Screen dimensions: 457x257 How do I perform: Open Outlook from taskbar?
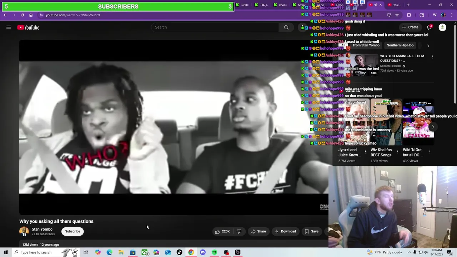click(168, 252)
